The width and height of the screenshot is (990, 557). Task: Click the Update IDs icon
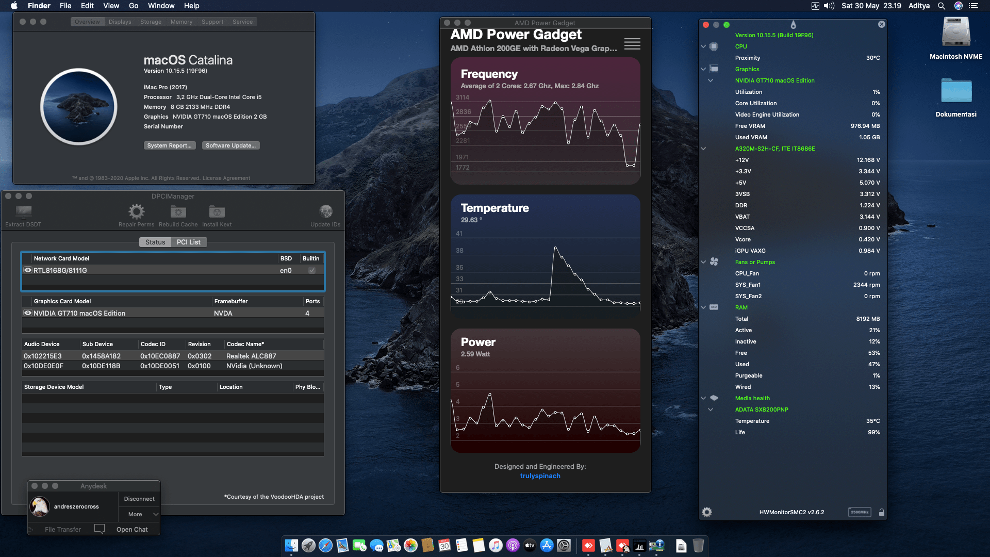click(326, 211)
